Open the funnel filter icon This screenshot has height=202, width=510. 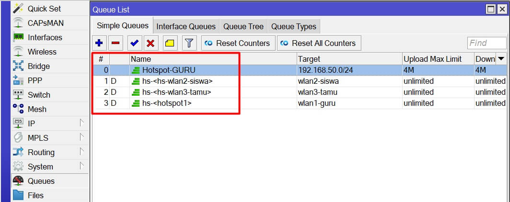pos(189,43)
